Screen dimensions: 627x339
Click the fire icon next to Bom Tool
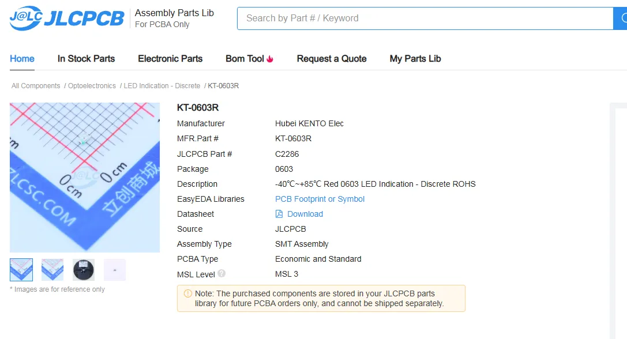click(x=270, y=59)
